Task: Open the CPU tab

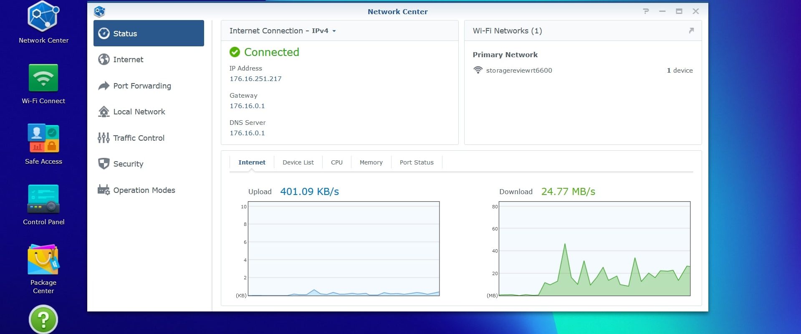Action: (337, 162)
